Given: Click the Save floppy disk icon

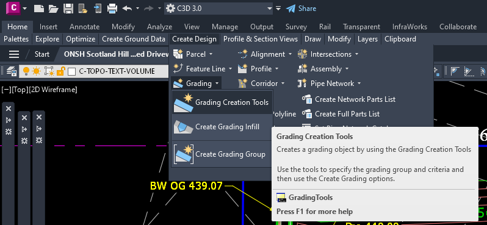Looking at the screenshot, I should [68, 9].
